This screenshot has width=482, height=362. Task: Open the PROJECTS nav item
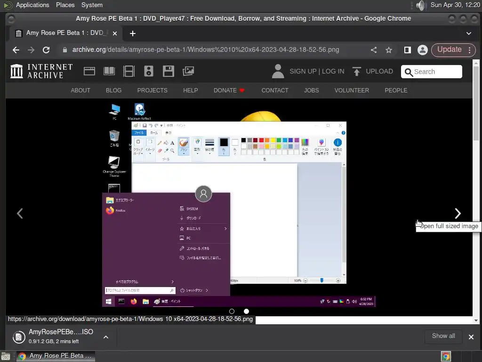(x=152, y=90)
